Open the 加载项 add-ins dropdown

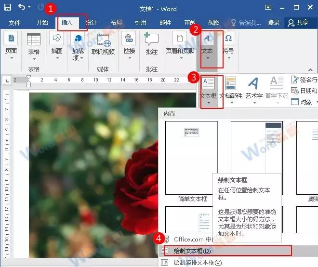tap(78, 47)
